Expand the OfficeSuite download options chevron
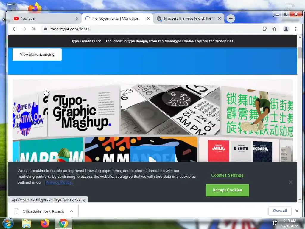Image resolution: width=305 pixels, height=229 pixels. (x=71, y=211)
